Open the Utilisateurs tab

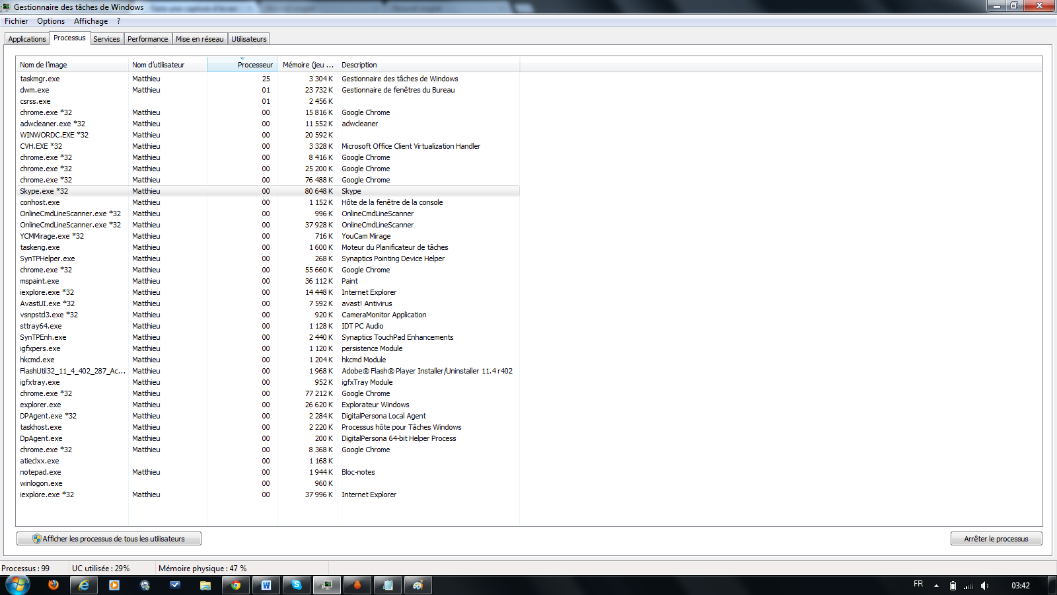(249, 39)
